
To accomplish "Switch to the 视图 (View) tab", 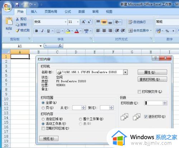I will click(x=109, y=11).
